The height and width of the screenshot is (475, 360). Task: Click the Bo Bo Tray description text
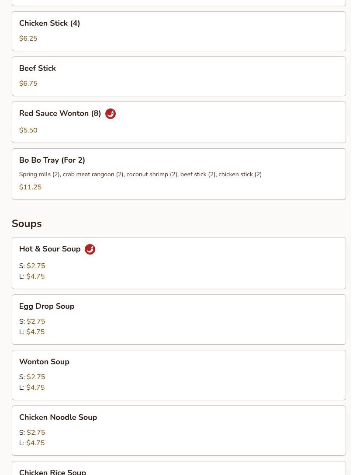coord(140,175)
